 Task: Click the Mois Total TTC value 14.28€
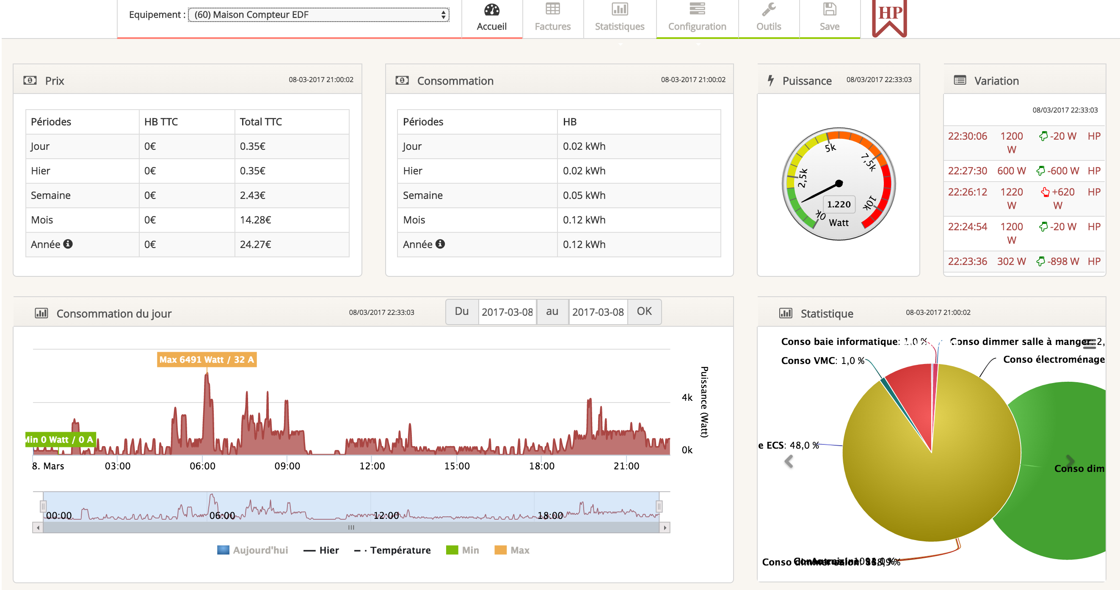(255, 220)
